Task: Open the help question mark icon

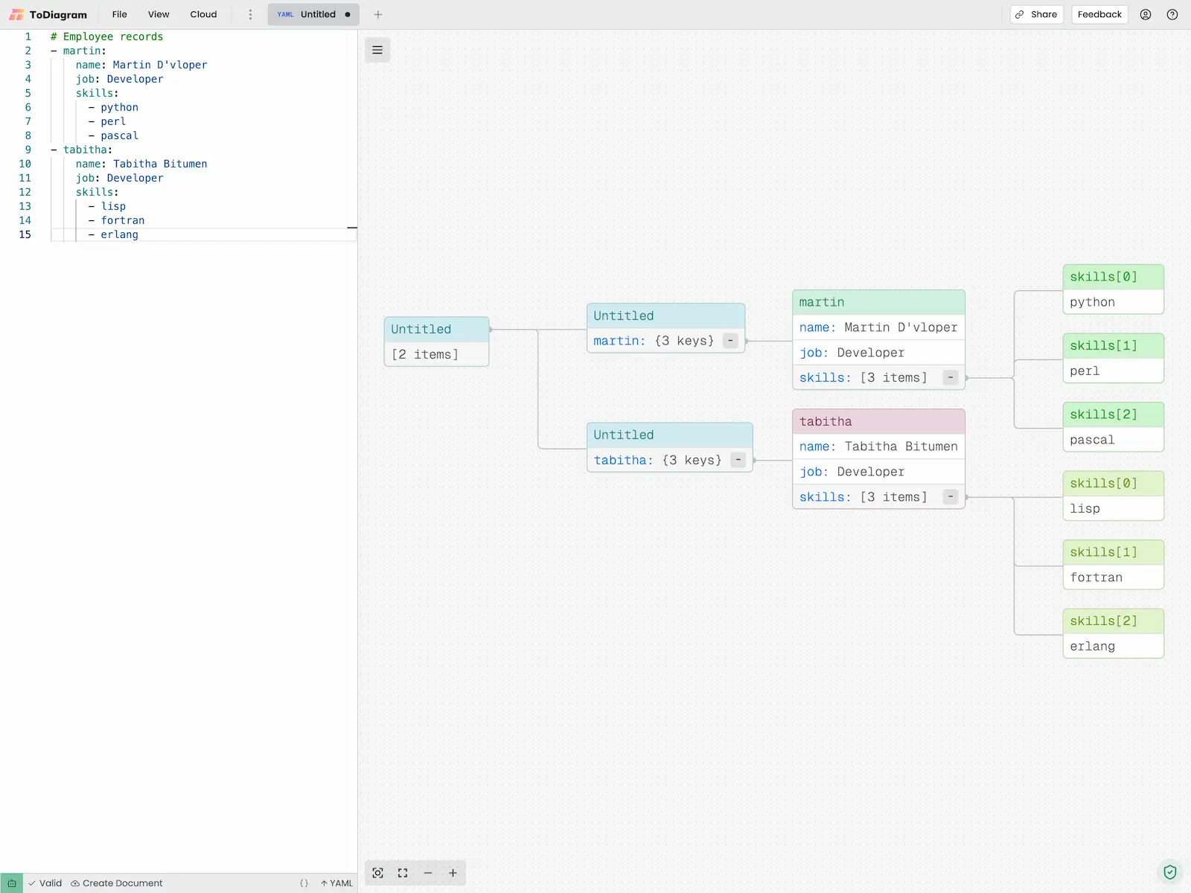Action: click(x=1172, y=14)
